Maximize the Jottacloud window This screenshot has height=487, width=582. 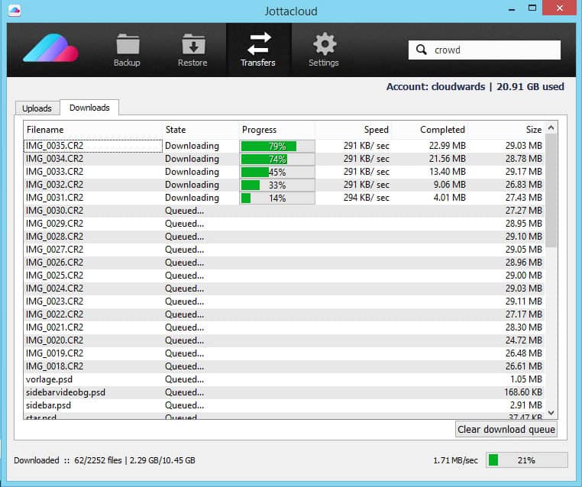[x=532, y=8]
